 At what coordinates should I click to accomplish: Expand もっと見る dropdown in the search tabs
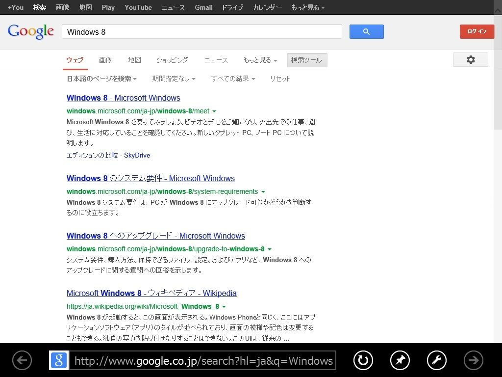[260, 60]
